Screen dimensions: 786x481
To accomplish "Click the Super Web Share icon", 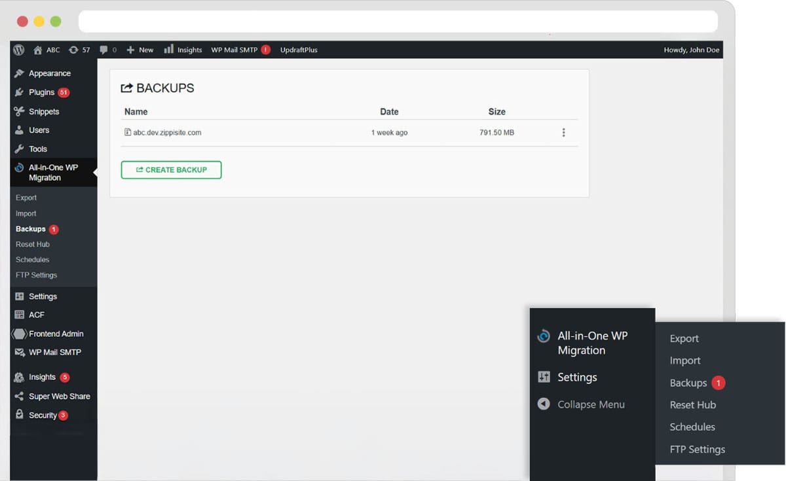I will point(19,396).
